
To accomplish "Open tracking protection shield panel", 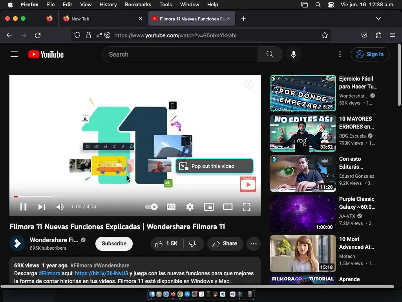I will [x=77, y=35].
